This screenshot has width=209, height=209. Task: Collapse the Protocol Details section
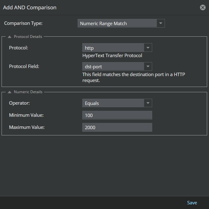pos(9,37)
